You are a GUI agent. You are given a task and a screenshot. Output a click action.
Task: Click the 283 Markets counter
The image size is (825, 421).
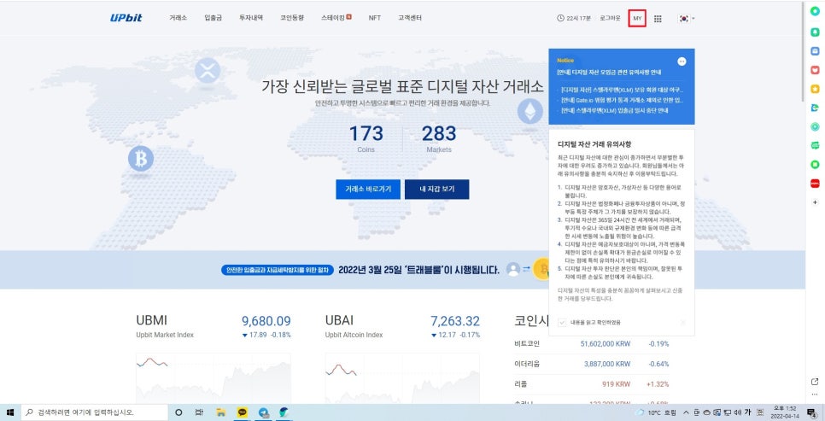(x=439, y=138)
